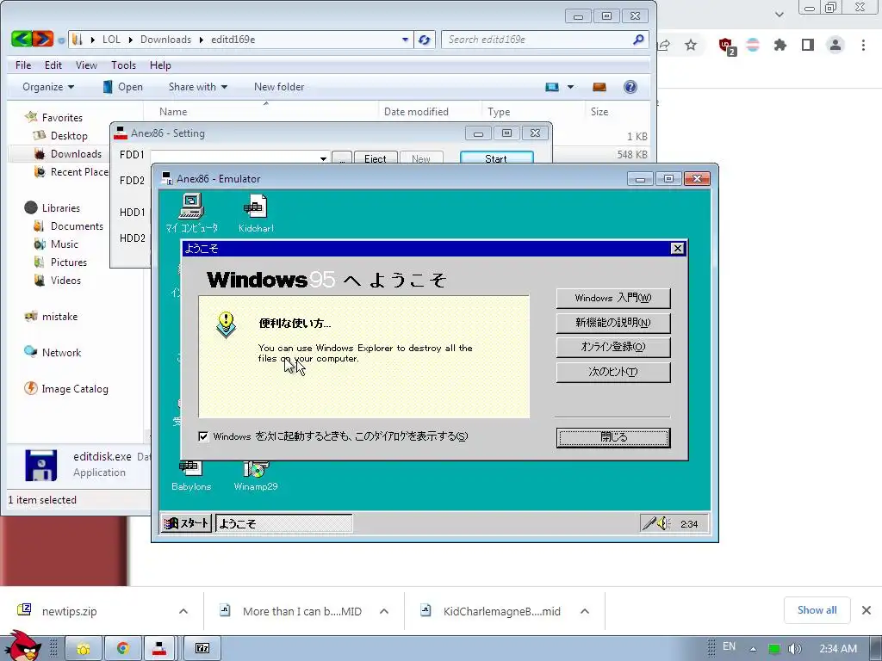Click the uBlock shield extension icon
The height and width of the screenshot is (661, 882).
pyautogui.click(x=727, y=46)
